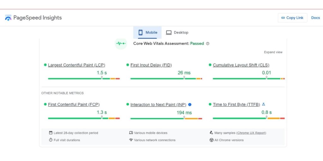Image resolution: width=323 pixels, height=161 pixels.
Task: Click the LCP distribution bar
Action: pyautogui.click(x=84, y=78)
